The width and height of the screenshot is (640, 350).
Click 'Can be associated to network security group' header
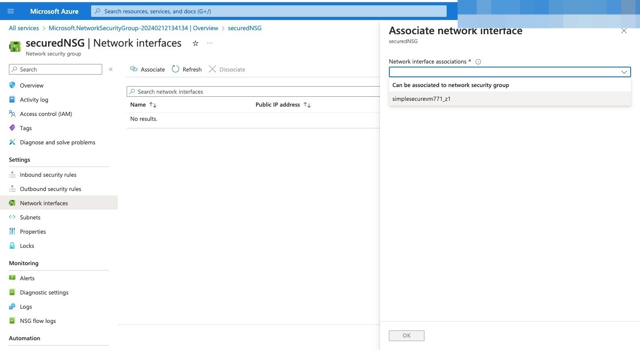point(451,85)
